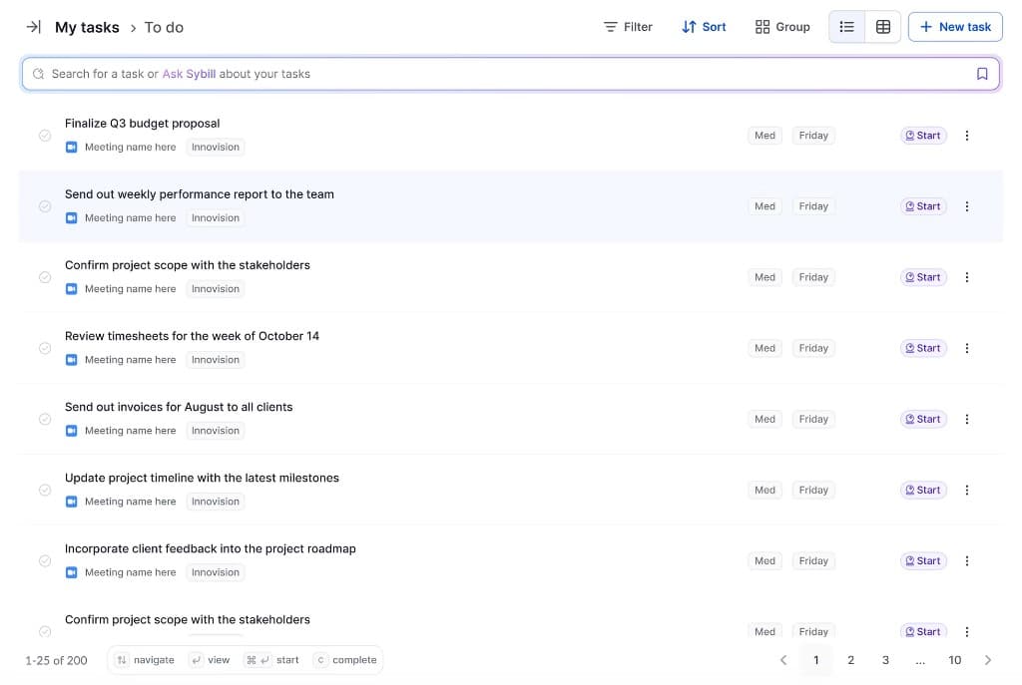Go to the next page with the chevron
This screenshot has width=1022, height=685.
(x=988, y=660)
